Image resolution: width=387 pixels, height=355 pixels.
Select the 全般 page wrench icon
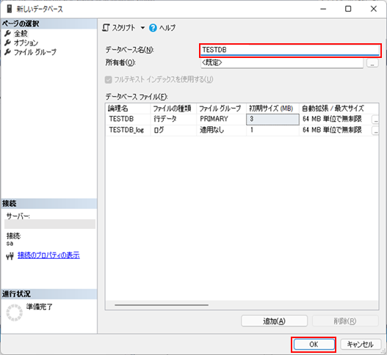coord(7,33)
